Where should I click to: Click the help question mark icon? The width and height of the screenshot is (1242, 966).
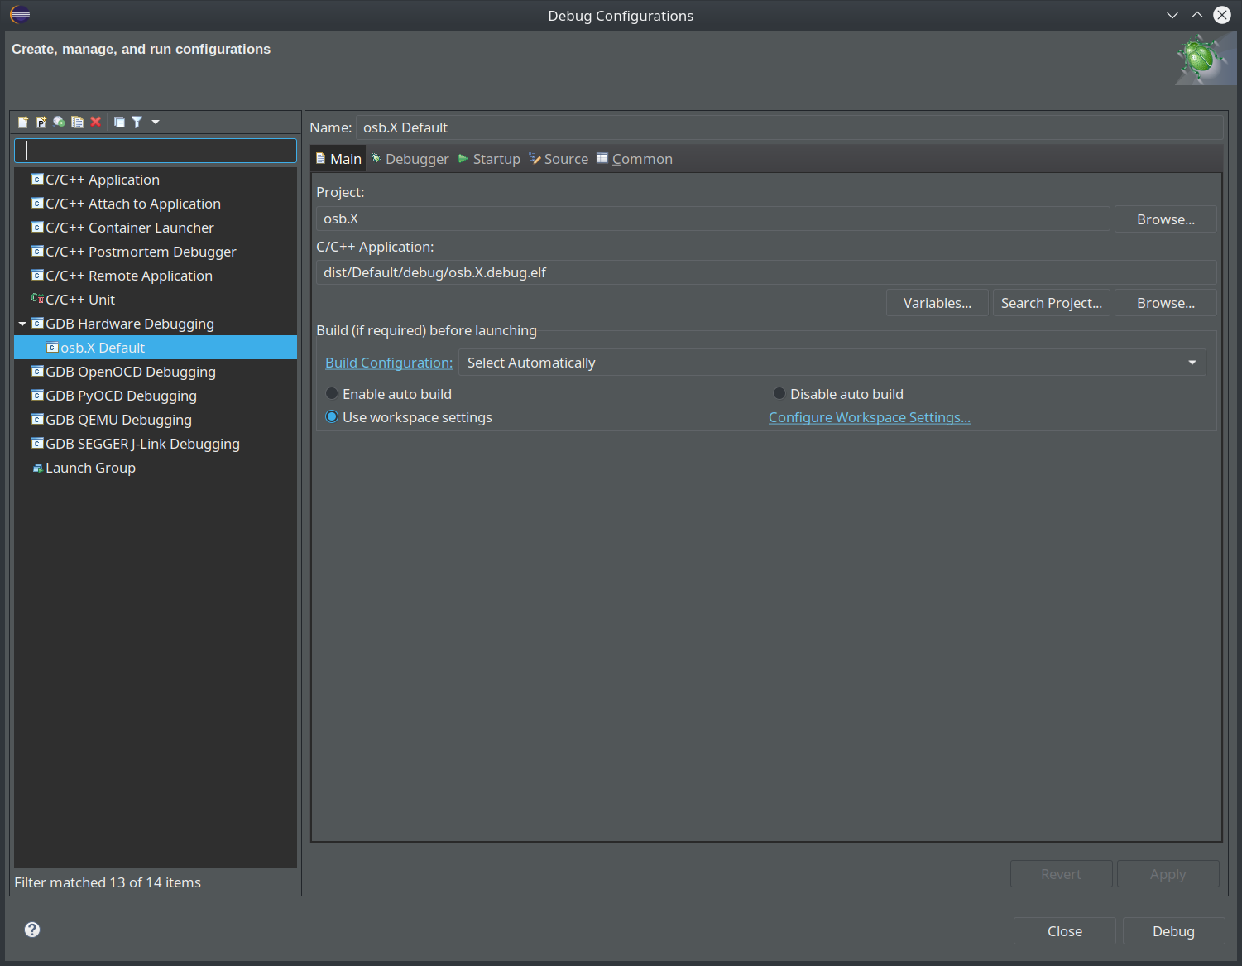pyautogui.click(x=32, y=930)
